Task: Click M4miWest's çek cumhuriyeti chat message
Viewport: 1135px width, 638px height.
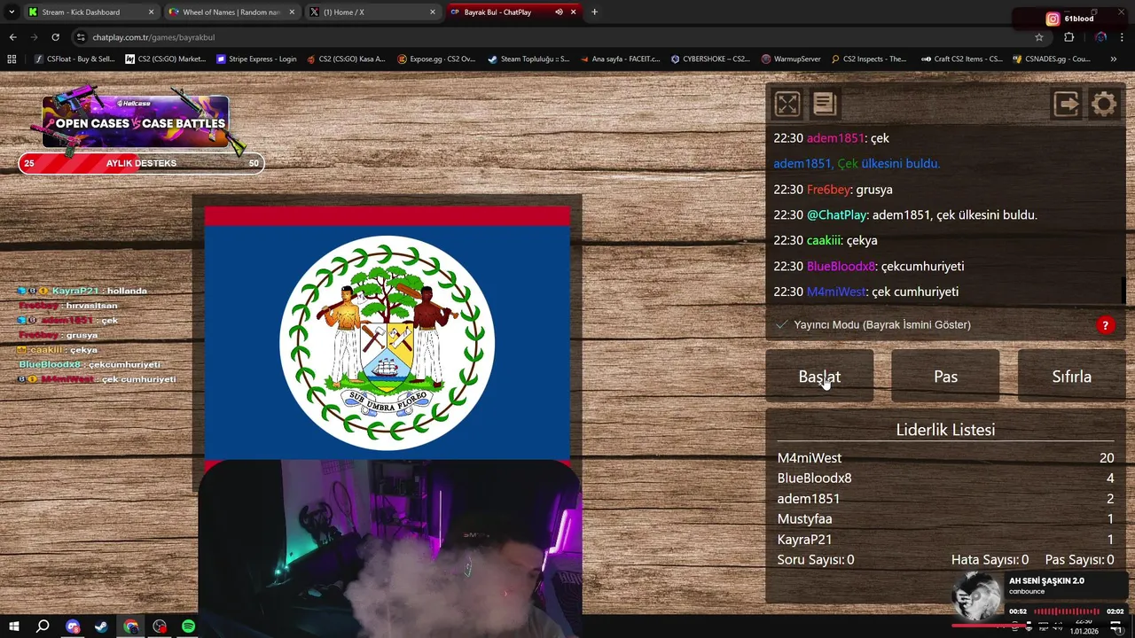Action: click(x=866, y=292)
